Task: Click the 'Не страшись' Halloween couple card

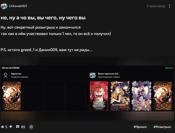Action: (120, 96)
